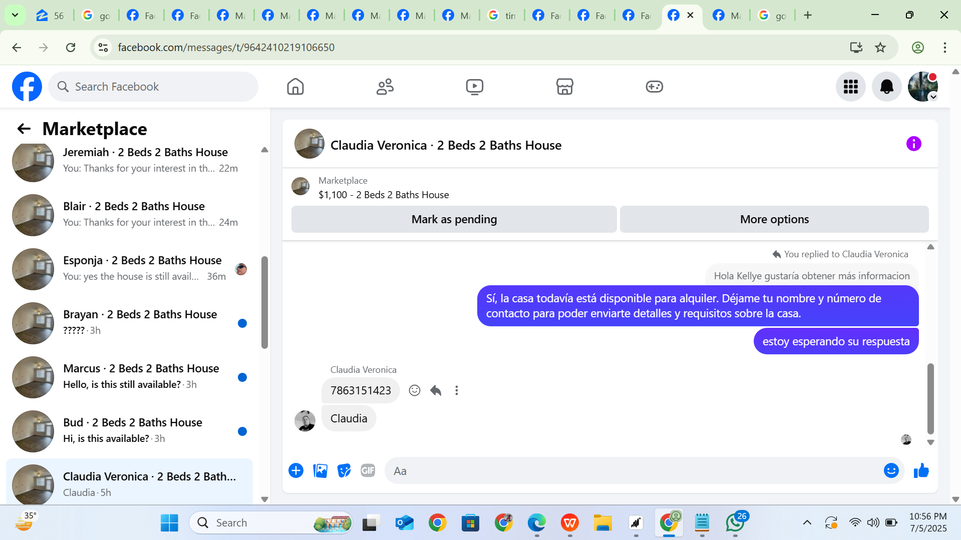Open Windows Start menu

point(169,523)
